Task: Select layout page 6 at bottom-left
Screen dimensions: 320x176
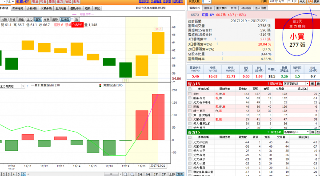Action: 24,174
